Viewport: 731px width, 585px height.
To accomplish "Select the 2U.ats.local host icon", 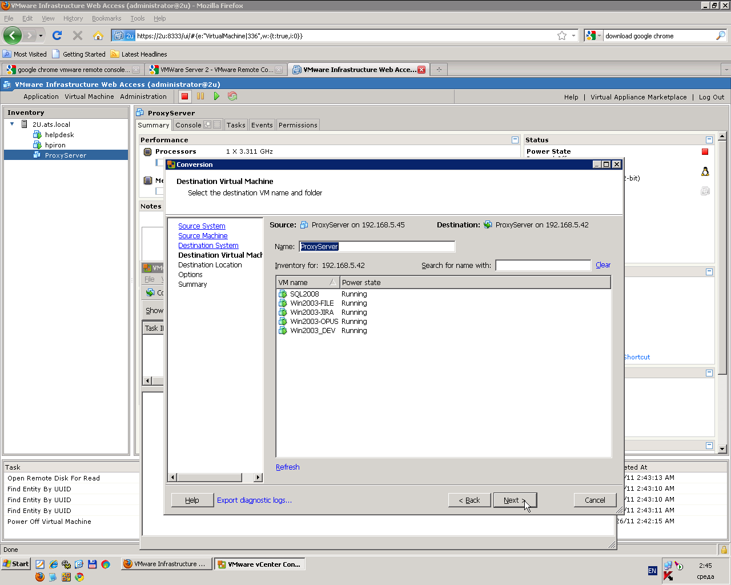I will pyautogui.click(x=25, y=124).
